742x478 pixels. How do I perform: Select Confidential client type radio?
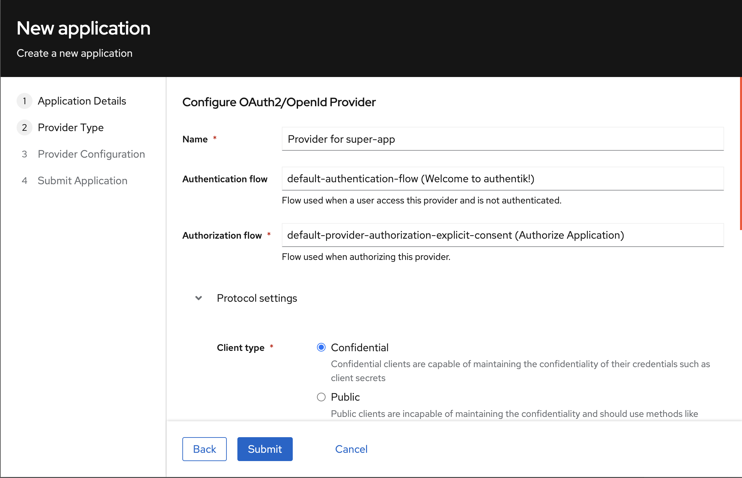click(321, 348)
